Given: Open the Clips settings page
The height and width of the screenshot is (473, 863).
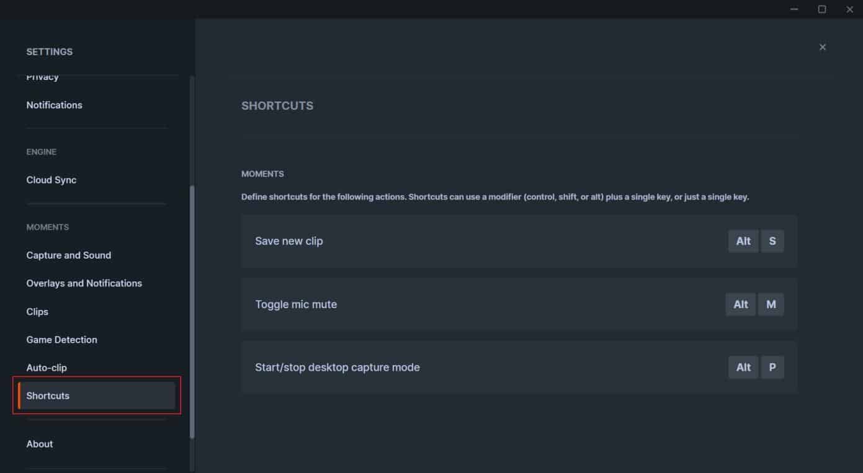Looking at the screenshot, I should point(37,311).
